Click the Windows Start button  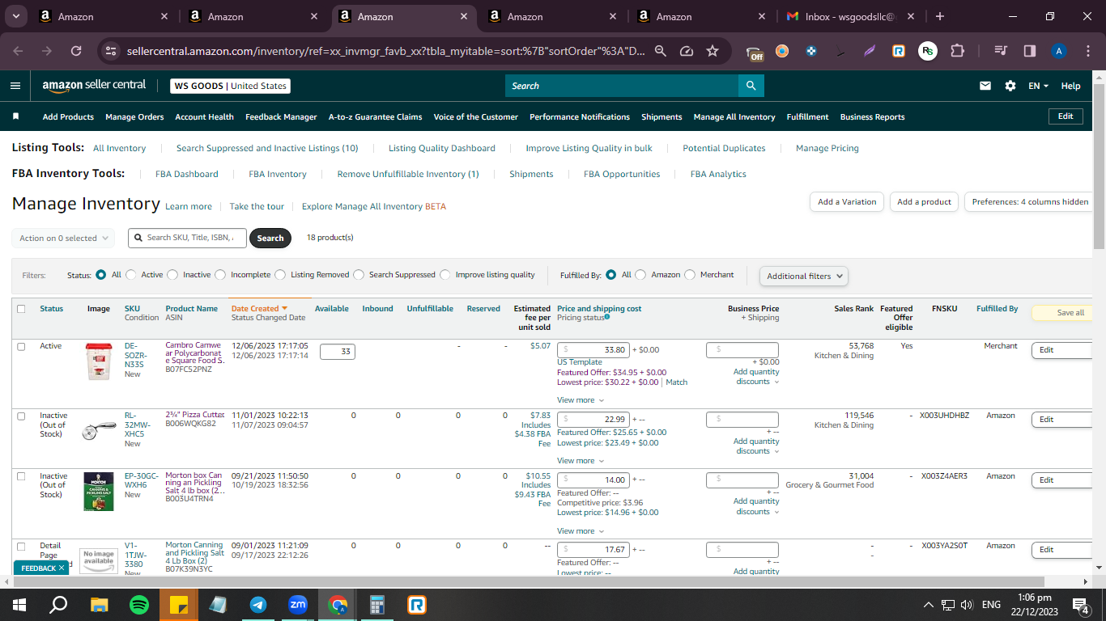click(19, 604)
